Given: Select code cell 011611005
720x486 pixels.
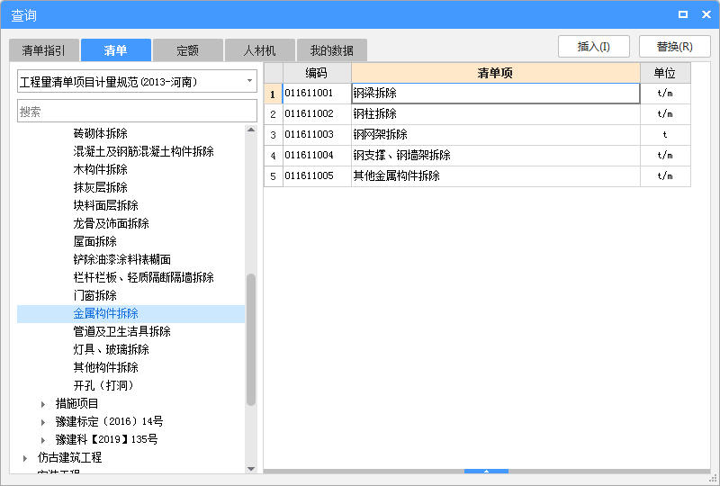Looking at the screenshot, I should click(317, 175).
